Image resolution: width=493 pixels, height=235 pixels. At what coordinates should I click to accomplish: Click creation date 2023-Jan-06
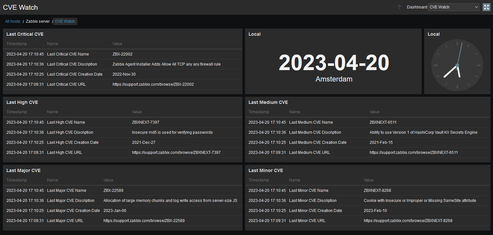pyautogui.click(x=115, y=211)
